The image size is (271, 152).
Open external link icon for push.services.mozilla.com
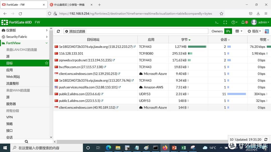(x=120, y=87)
